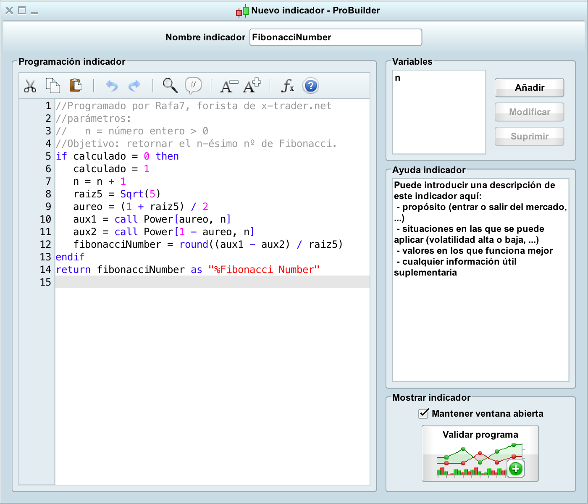Increase editor font size
The image size is (588, 504).
[252, 86]
